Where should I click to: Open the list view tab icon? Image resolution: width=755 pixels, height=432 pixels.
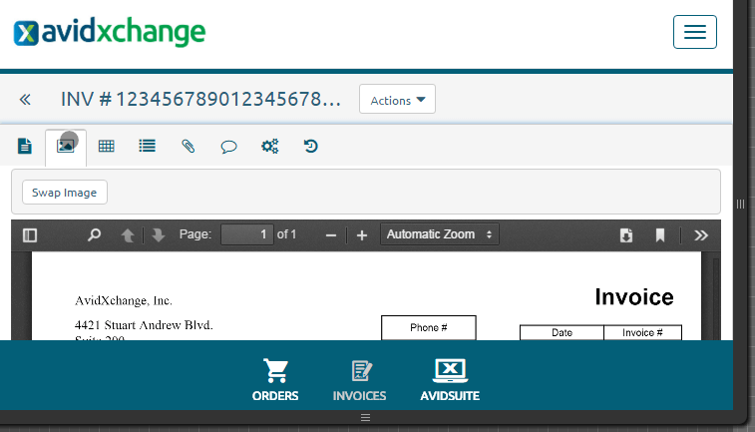click(x=147, y=146)
